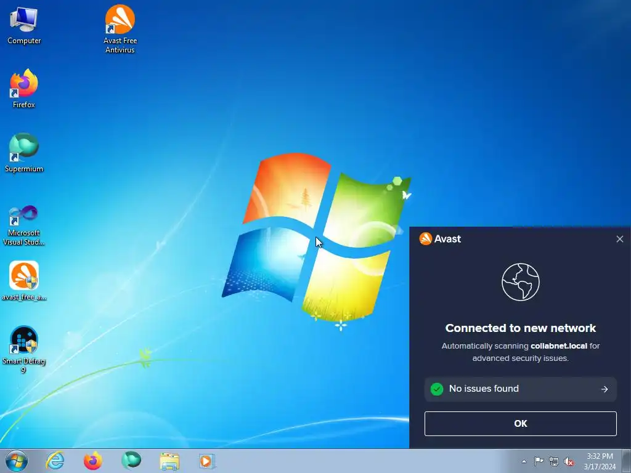Open the Firefox desktop shortcut
Viewport: 631px width, 473px height.
point(24,89)
